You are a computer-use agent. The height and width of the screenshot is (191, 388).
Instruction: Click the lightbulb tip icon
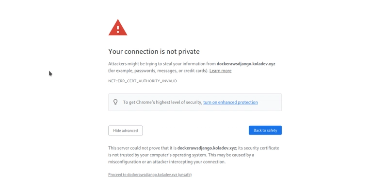(x=115, y=102)
